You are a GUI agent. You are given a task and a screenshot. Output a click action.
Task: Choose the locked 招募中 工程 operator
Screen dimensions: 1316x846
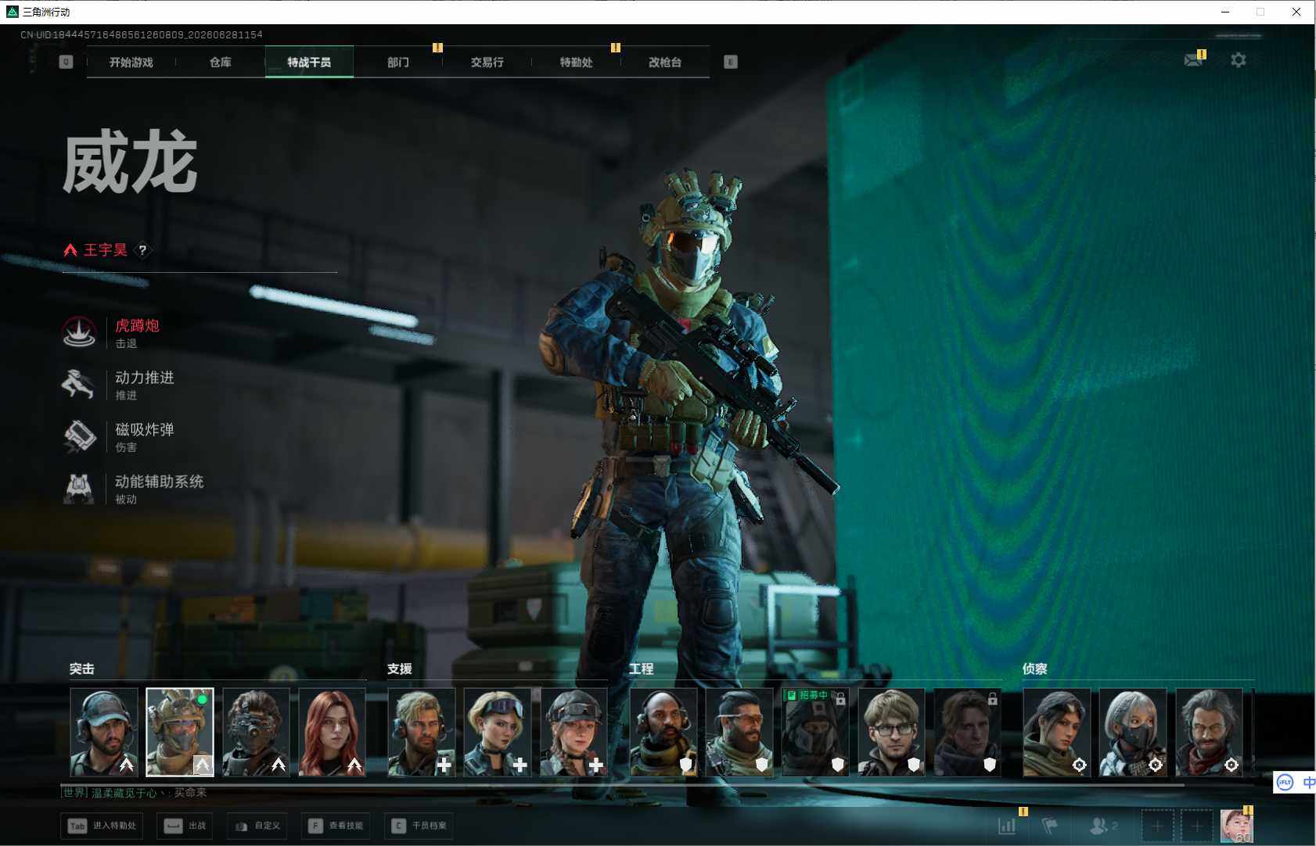coord(815,732)
